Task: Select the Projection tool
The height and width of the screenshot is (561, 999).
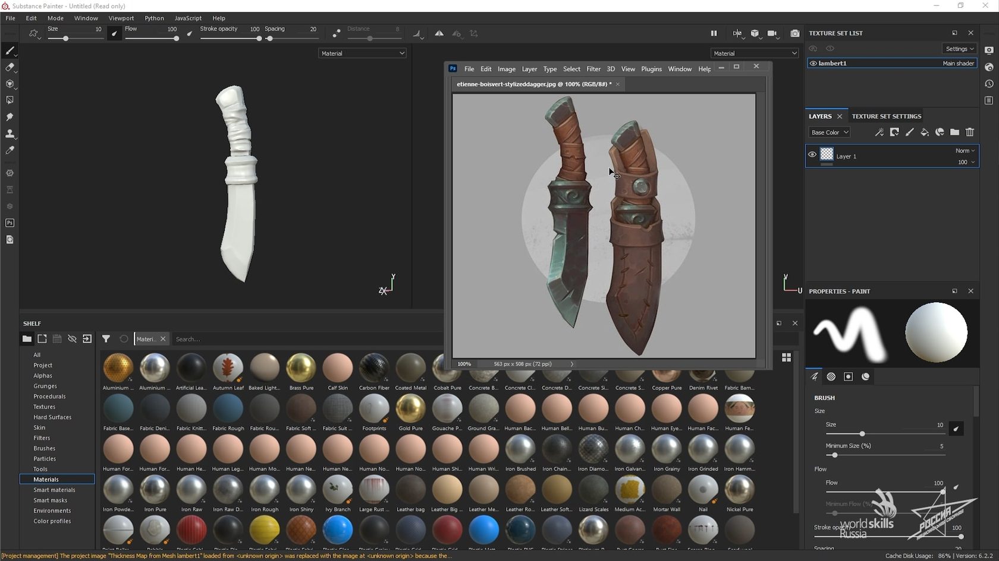Action: (x=10, y=84)
